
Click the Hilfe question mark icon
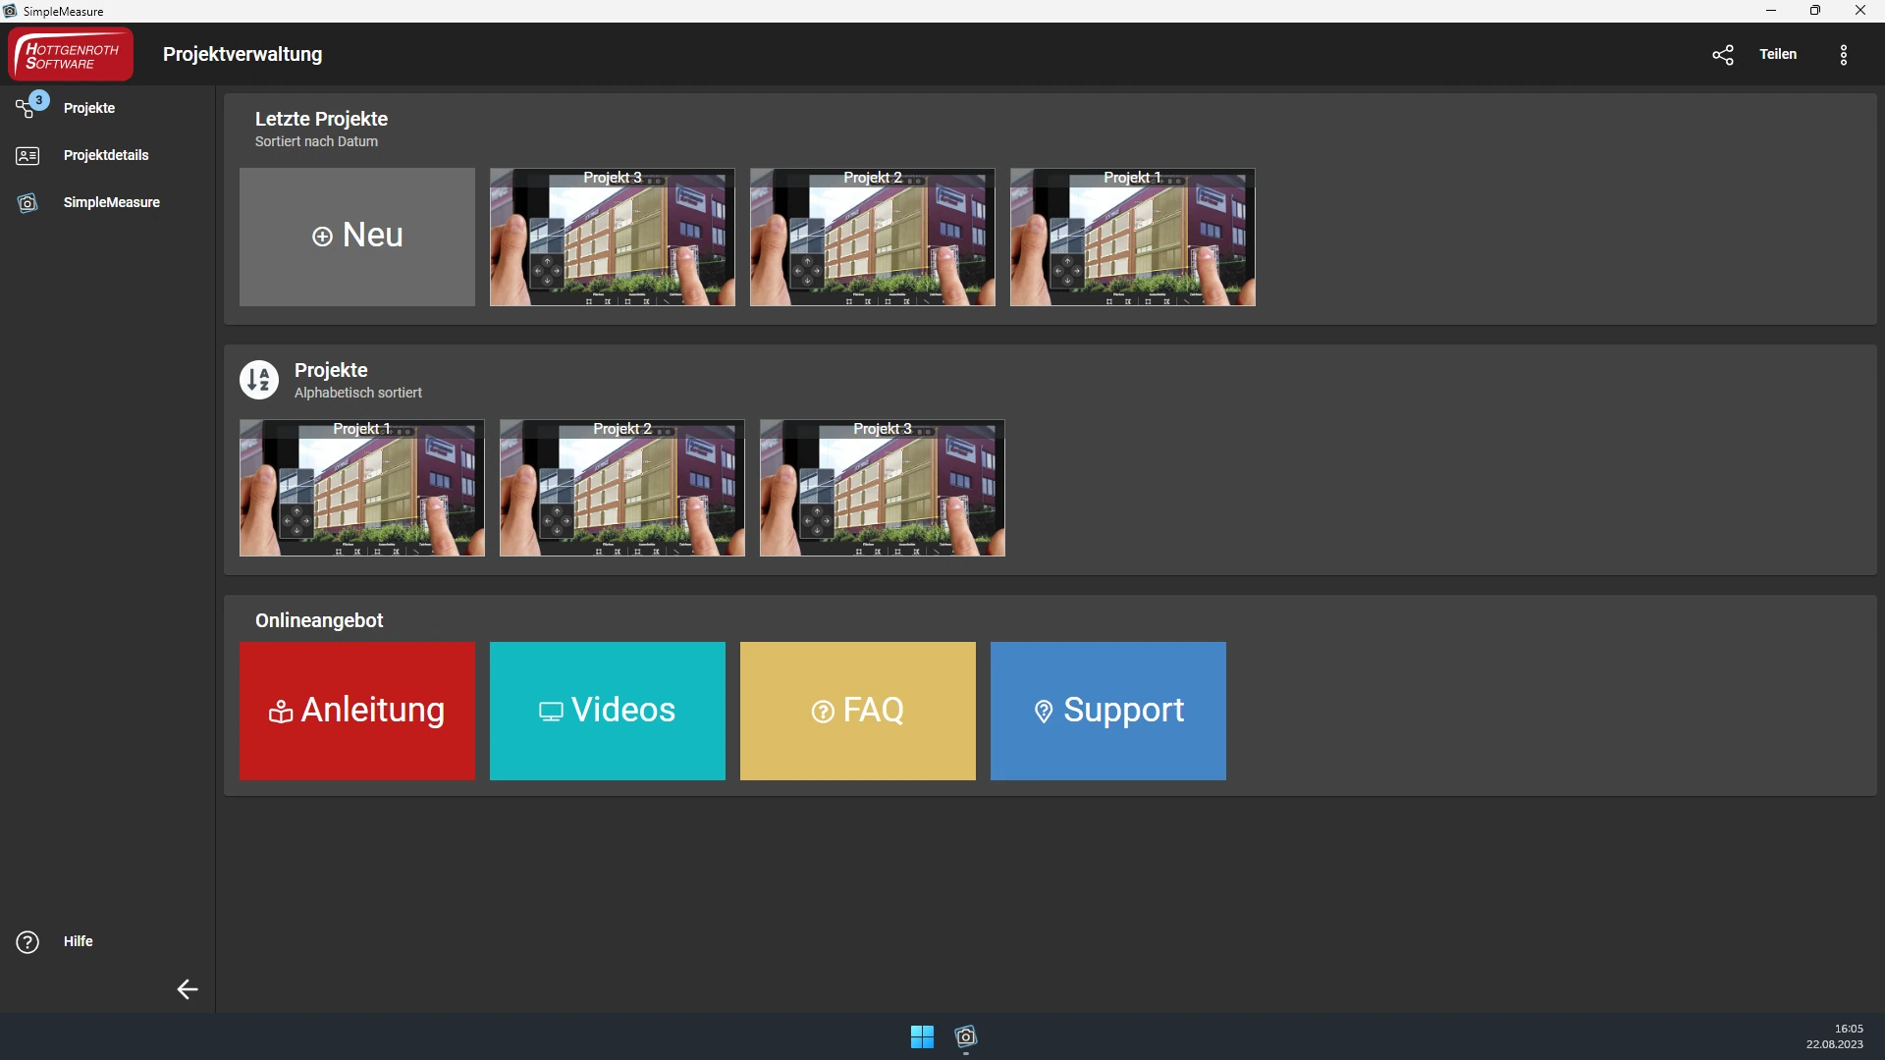point(27,942)
